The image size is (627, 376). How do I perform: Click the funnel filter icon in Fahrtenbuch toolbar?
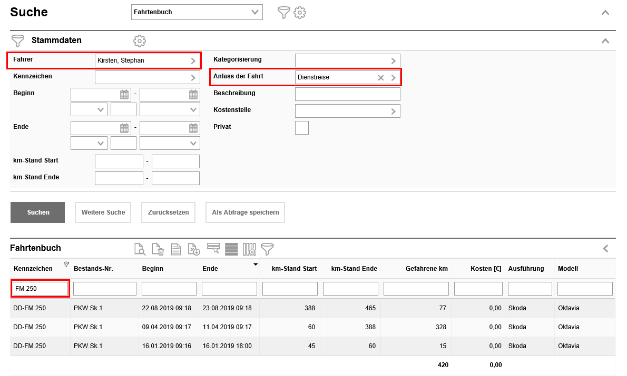[268, 249]
